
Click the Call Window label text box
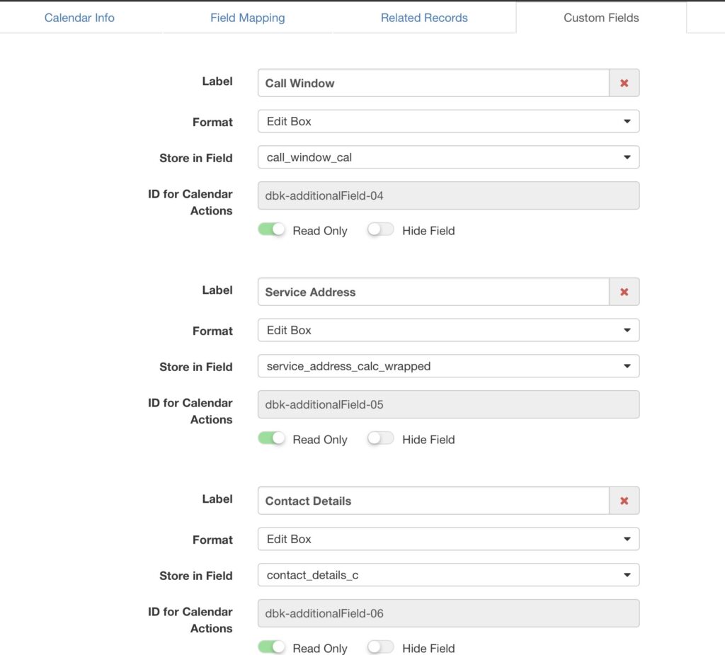point(433,83)
